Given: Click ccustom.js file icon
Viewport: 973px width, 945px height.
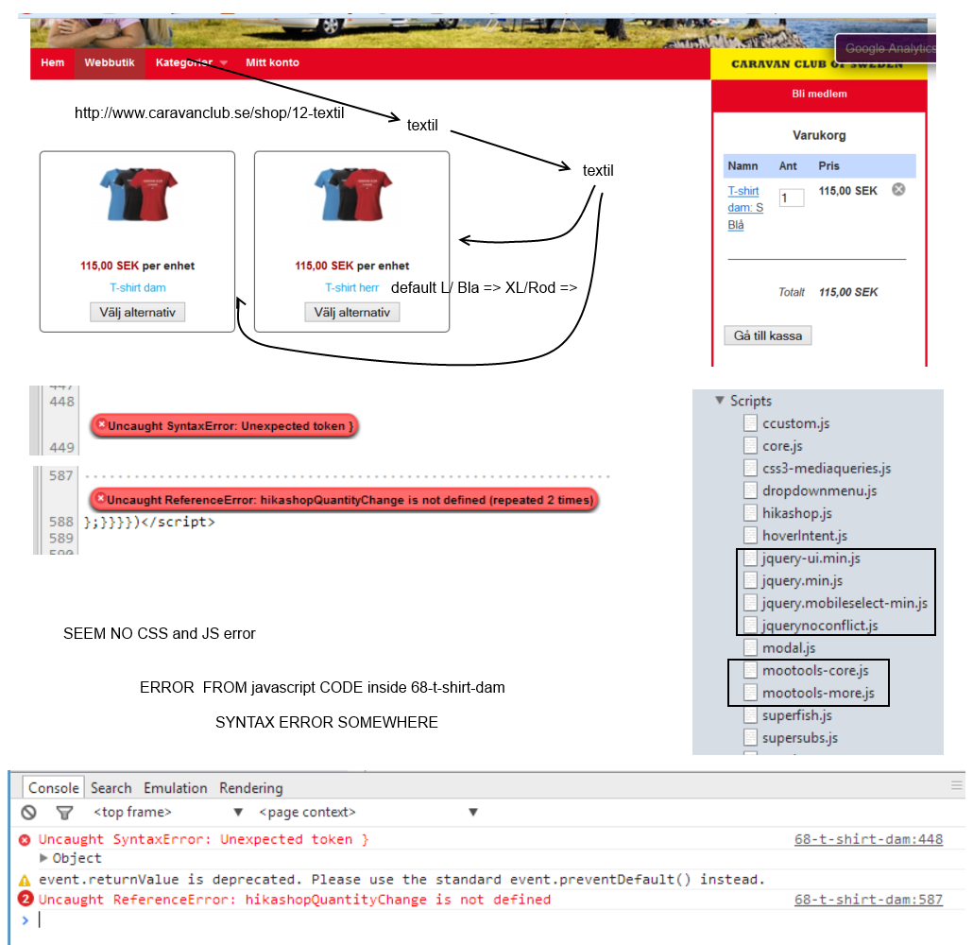Looking at the screenshot, I should coord(750,423).
